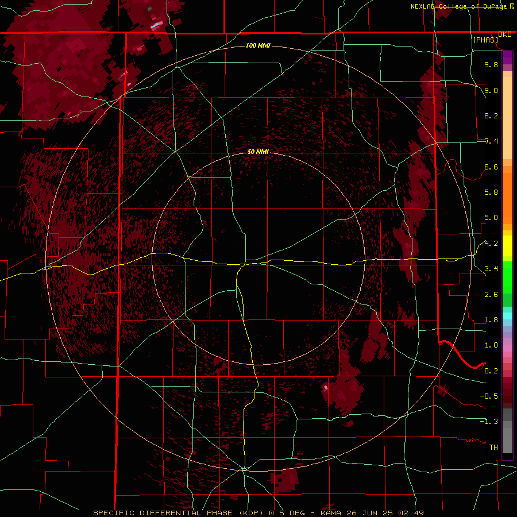The height and width of the screenshot is (517, 517).
Task: Click the [PHAS] units label
Action: [485, 40]
